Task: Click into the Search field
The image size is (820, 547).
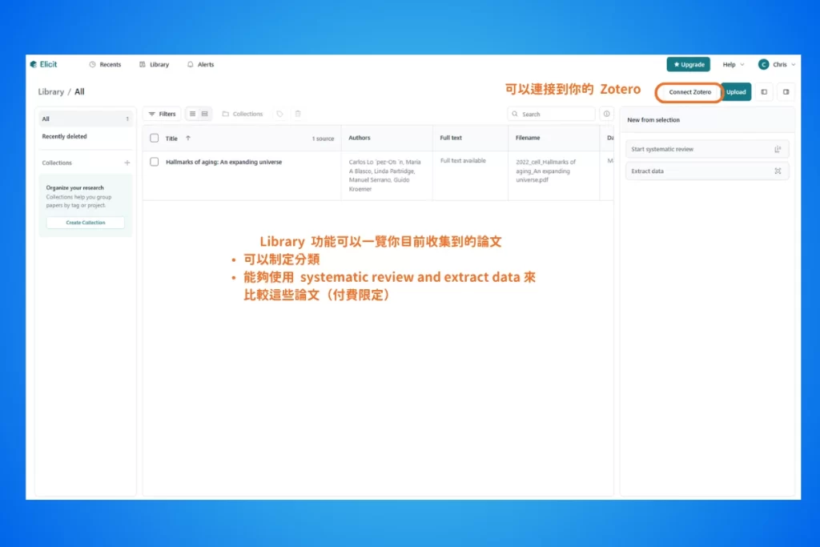Action: point(551,114)
